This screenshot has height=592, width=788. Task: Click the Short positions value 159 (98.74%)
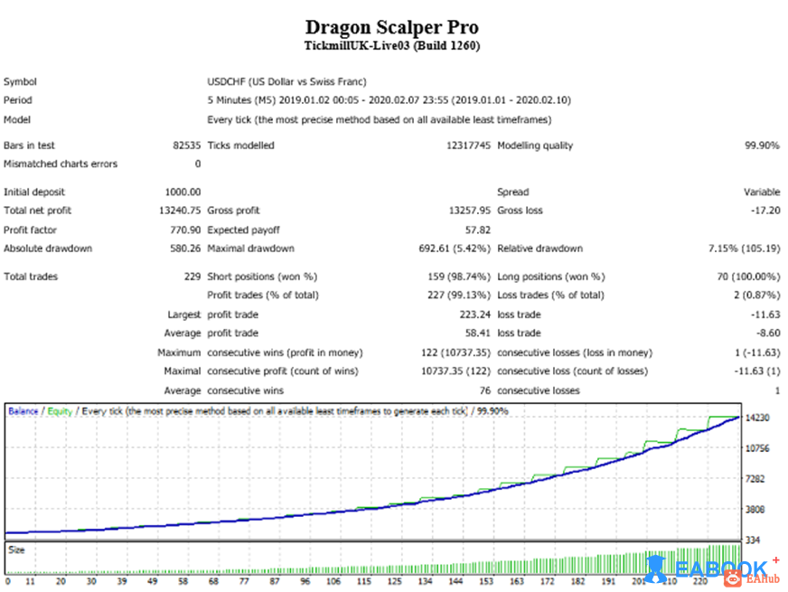tap(459, 277)
